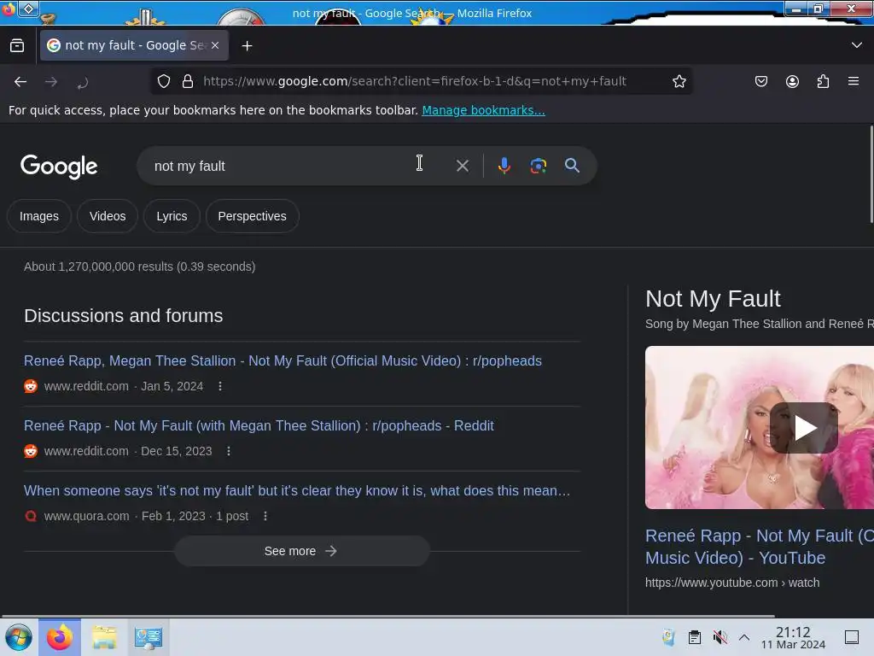Click the tray icon left of the clipboard
The image size is (874, 656).
(x=668, y=637)
